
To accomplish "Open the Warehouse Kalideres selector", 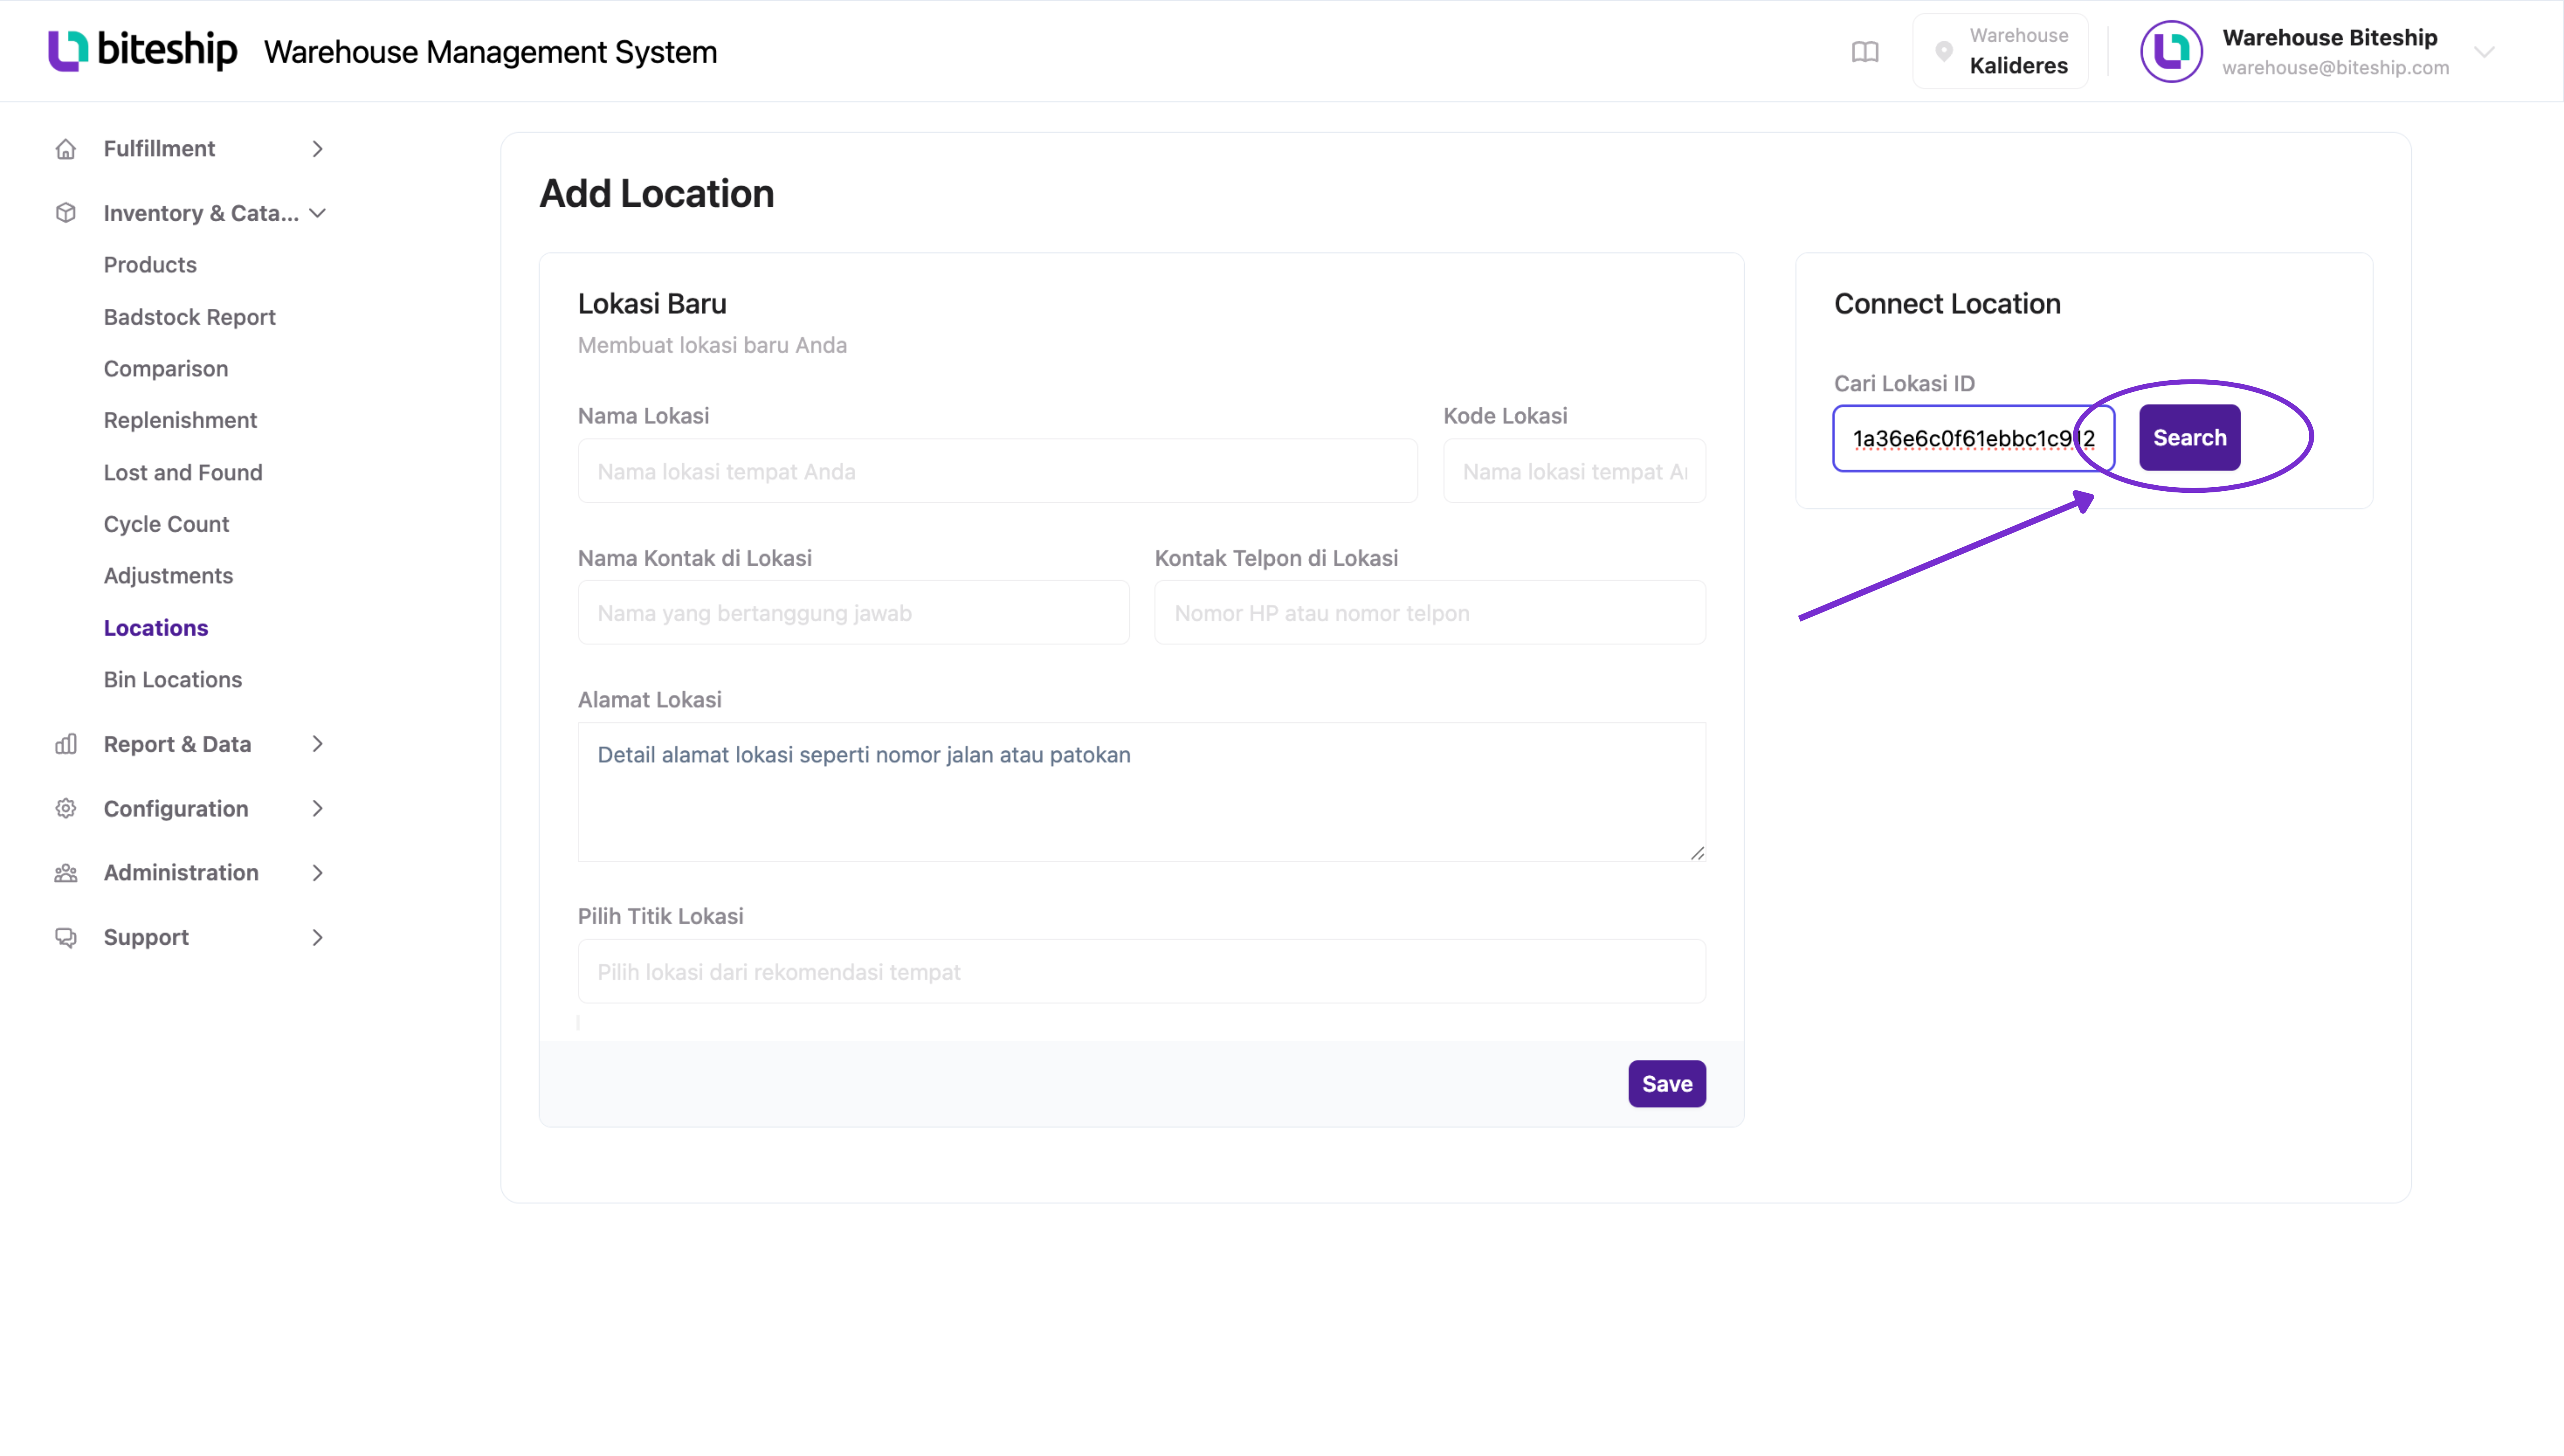I will tap(2000, 51).
